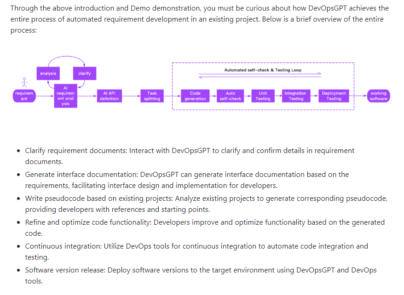Click the 'working software' end node
This screenshot has width=404, height=295.
pyautogui.click(x=379, y=96)
